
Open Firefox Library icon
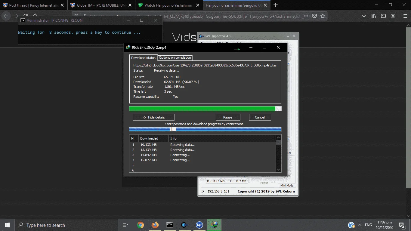pyautogui.click(x=374, y=16)
